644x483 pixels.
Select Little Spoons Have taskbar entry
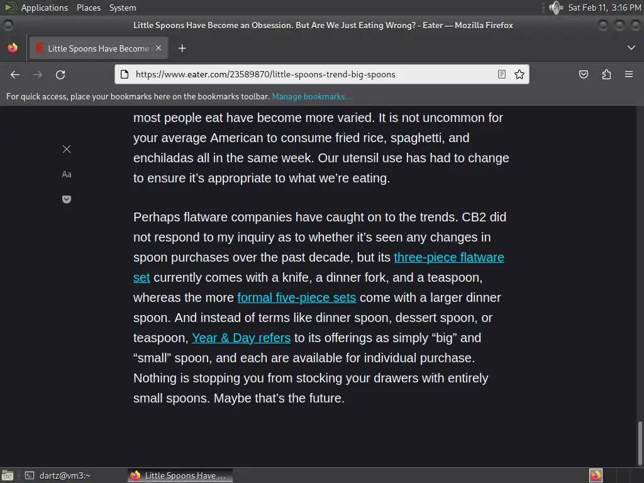[180, 475]
